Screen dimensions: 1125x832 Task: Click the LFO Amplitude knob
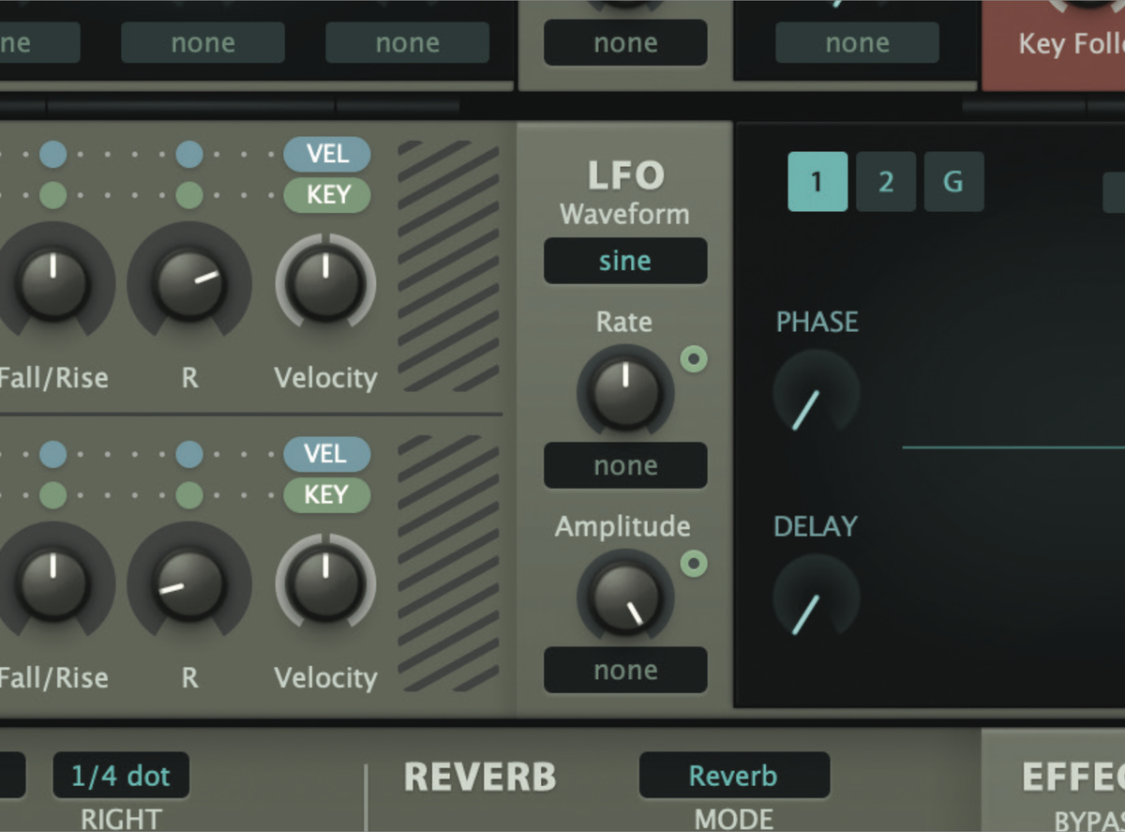(x=624, y=596)
